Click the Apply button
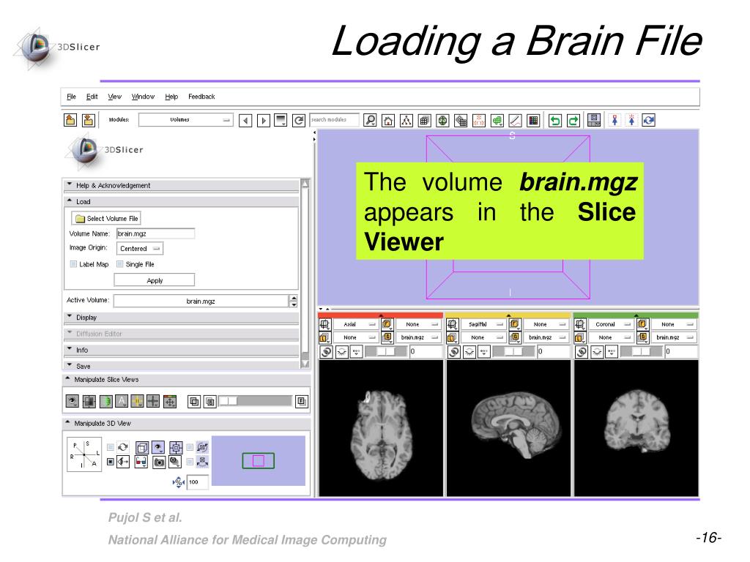This screenshot has height=562, width=750. click(154, 280)
